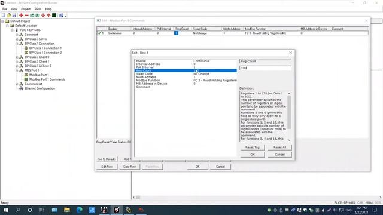Click the Reg Count value input field
The height and width of the screenshot is (215, 383).
pyautogui.click(x=266, y=68)
